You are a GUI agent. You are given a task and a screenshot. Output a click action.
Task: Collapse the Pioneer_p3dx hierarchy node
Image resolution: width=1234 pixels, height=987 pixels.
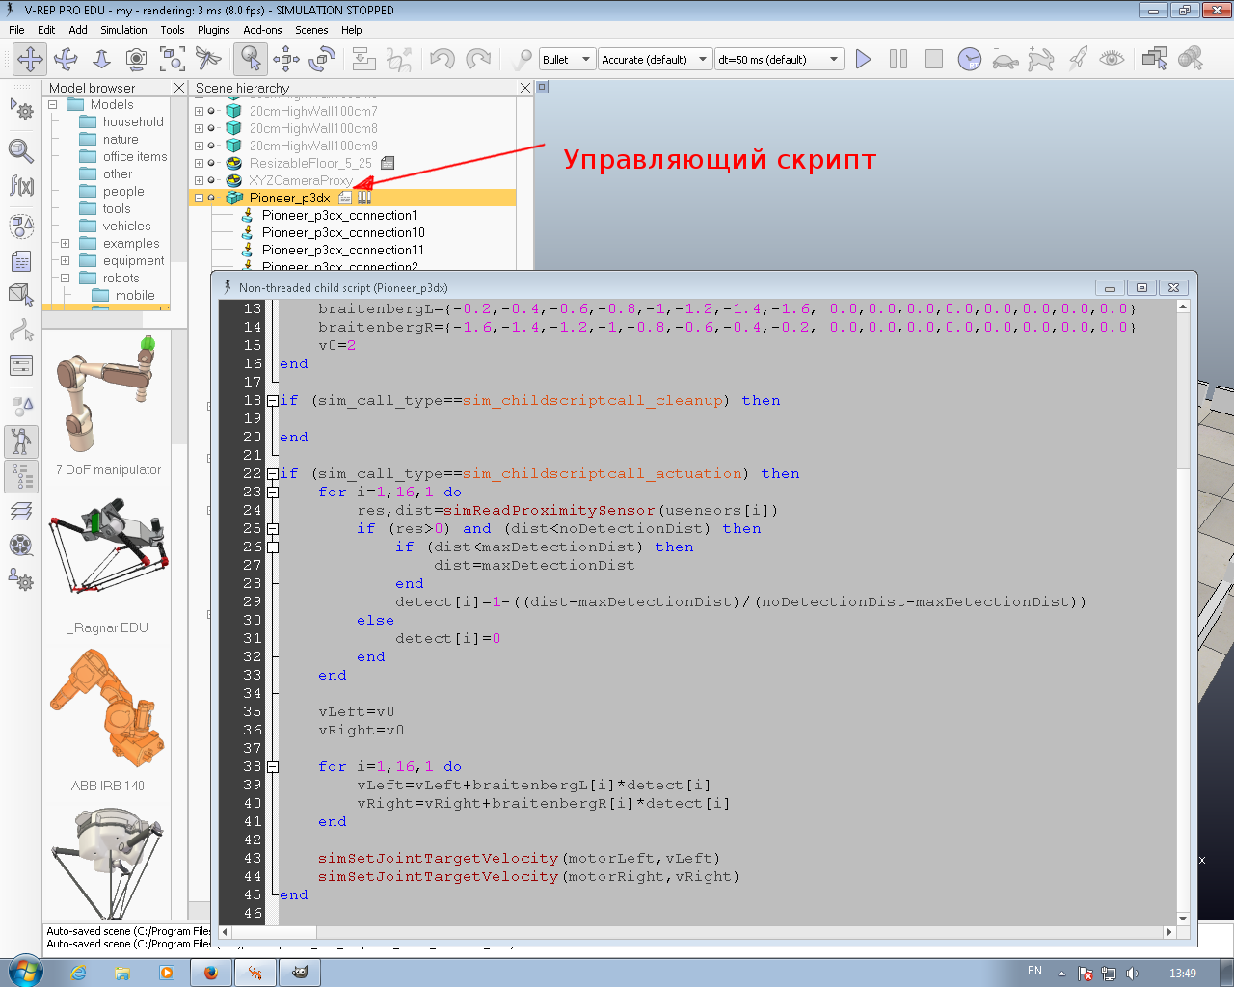199,198
